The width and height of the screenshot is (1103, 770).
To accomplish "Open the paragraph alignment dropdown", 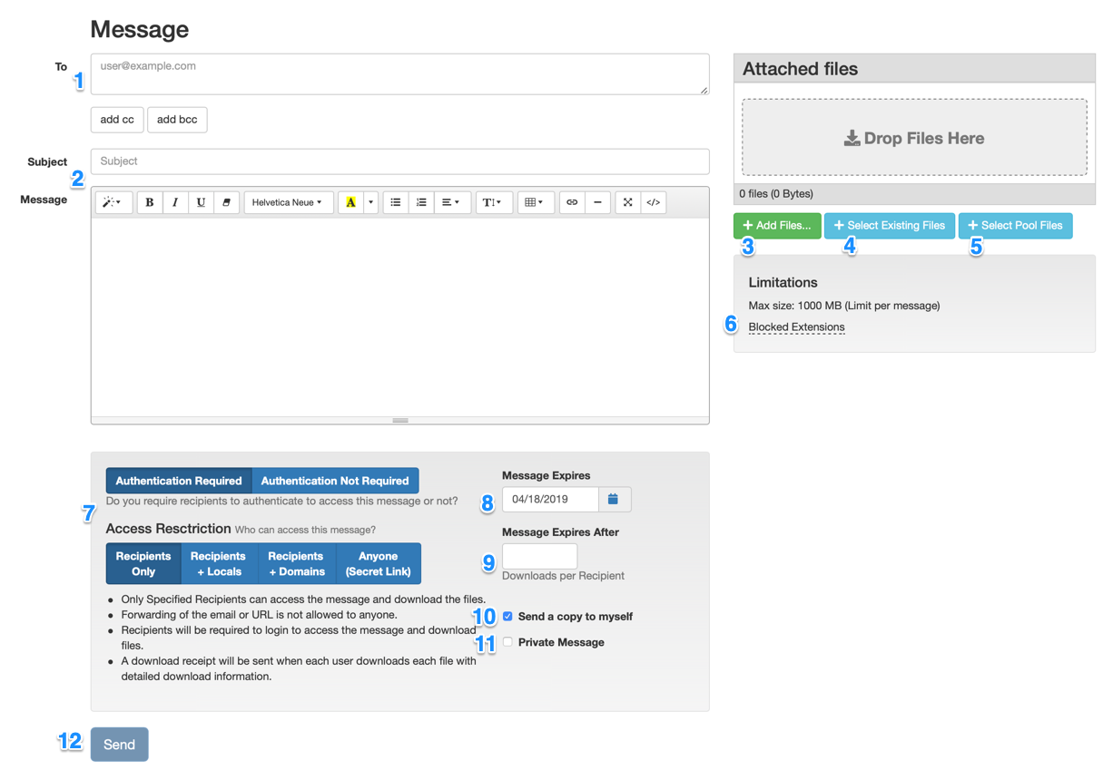I will (x=451, y=202).
